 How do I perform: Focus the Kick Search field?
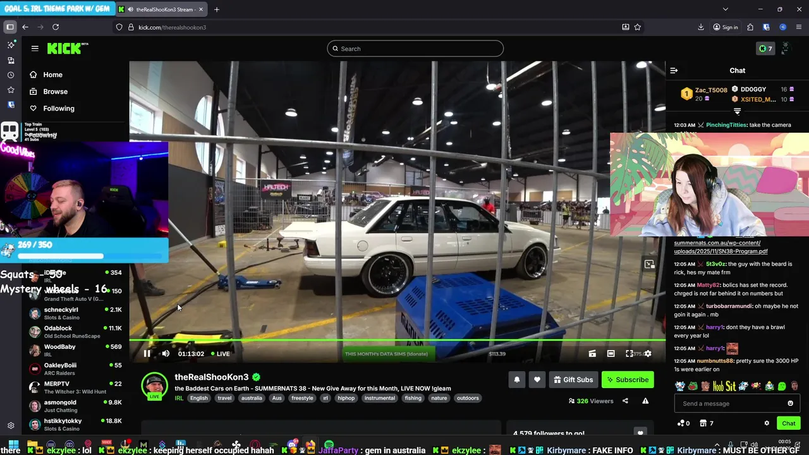click(415, 49)
